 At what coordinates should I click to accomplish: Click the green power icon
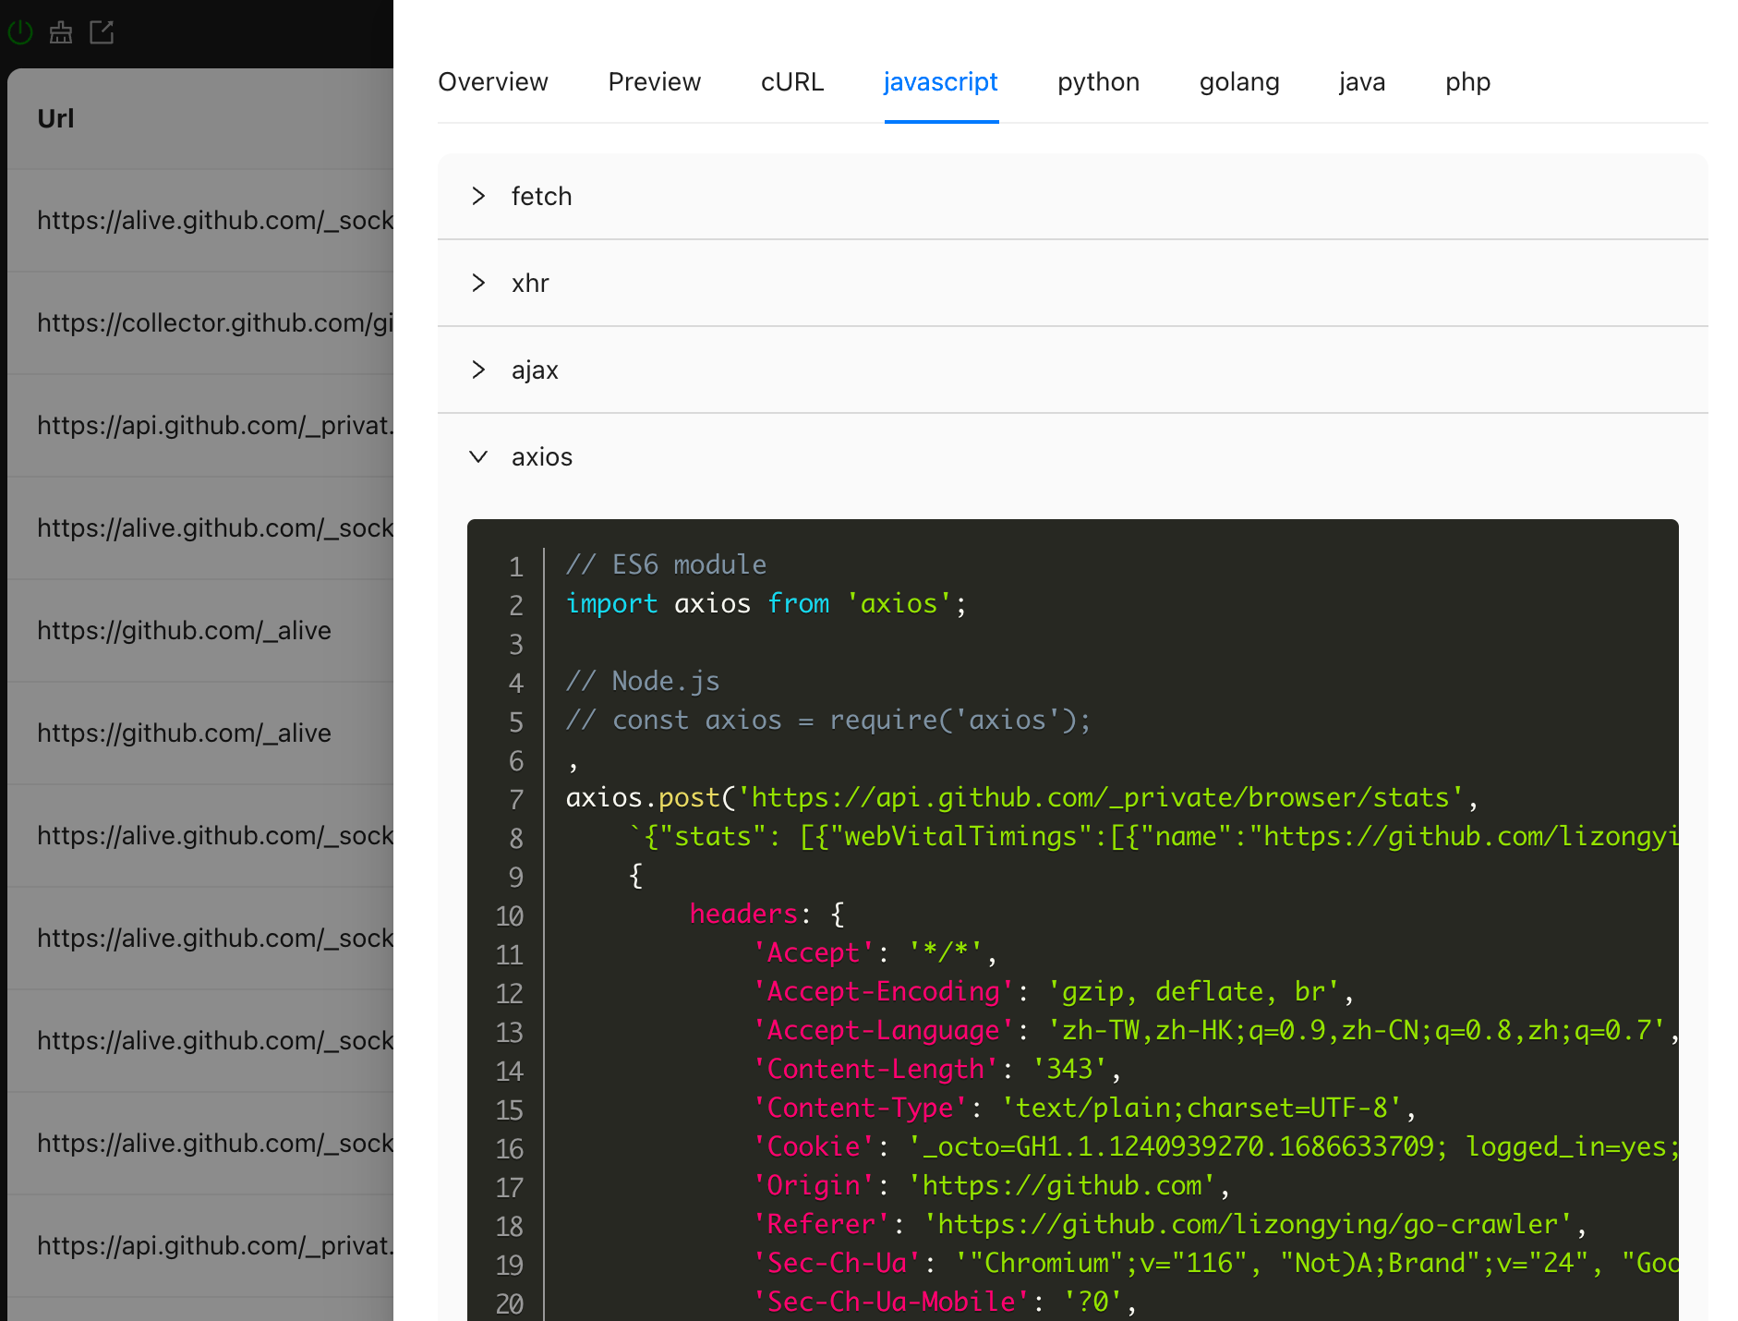(x=20, y=33)
